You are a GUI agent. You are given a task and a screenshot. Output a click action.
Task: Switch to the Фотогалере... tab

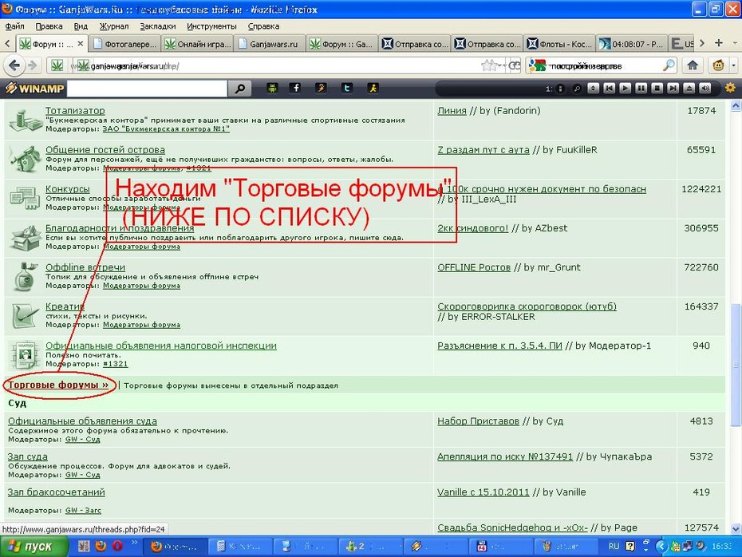(125, 44)
